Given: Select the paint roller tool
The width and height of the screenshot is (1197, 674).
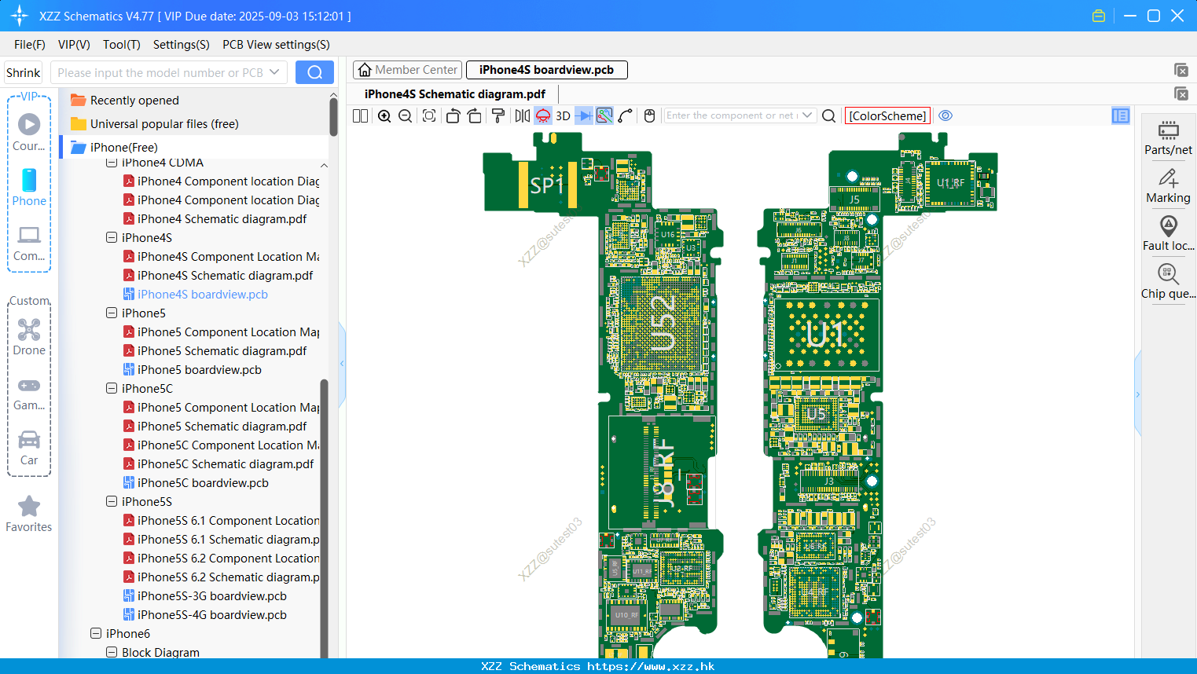Looking at the screenshot, I should [498, 115].
